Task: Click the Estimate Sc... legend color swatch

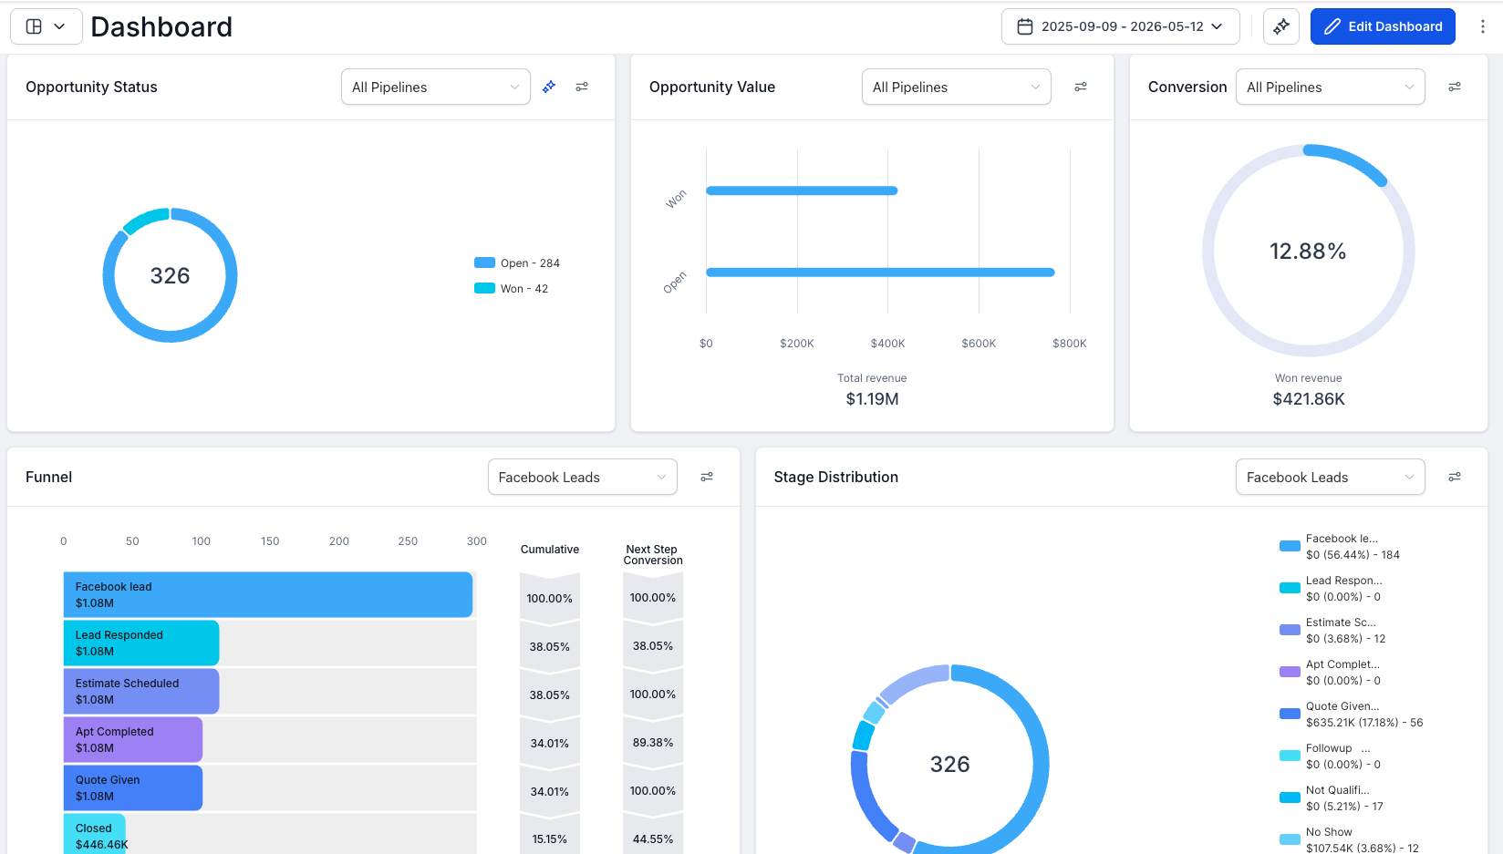Action: click(x=1290, y=630)
